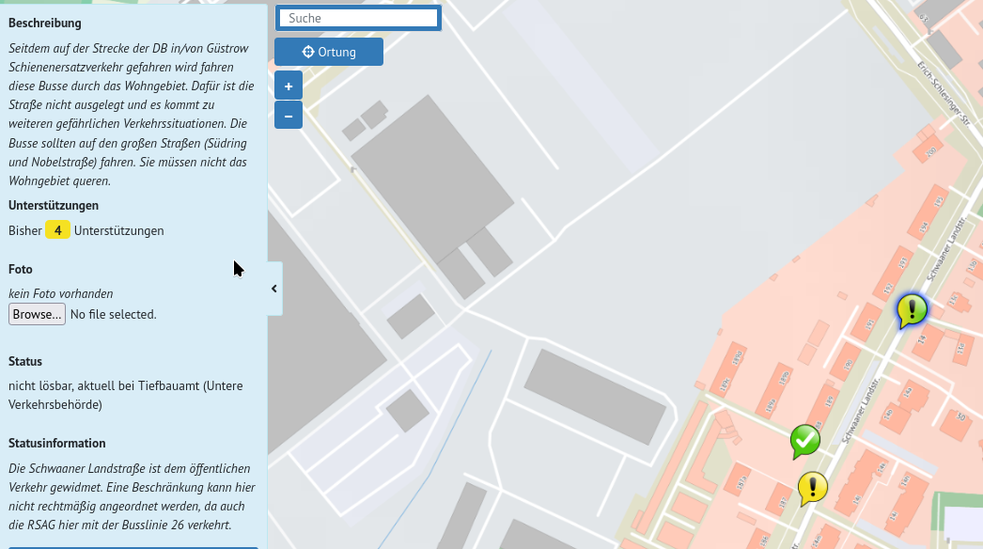Select the green checkmark map marker
This screenshot has width=983, height=549.
click(x=804, y=440)
